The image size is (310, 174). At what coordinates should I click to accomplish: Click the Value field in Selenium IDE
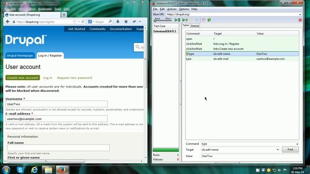click(250, 156)
